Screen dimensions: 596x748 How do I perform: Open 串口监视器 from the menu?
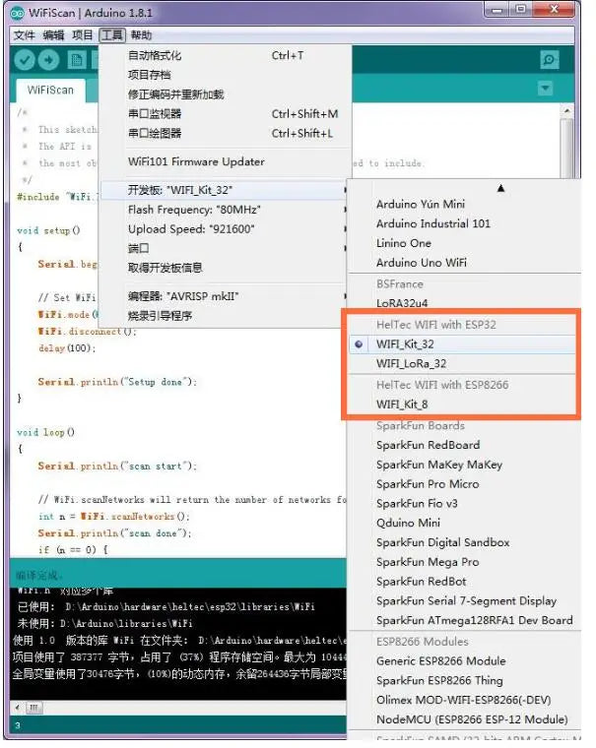tap(226, 114)
